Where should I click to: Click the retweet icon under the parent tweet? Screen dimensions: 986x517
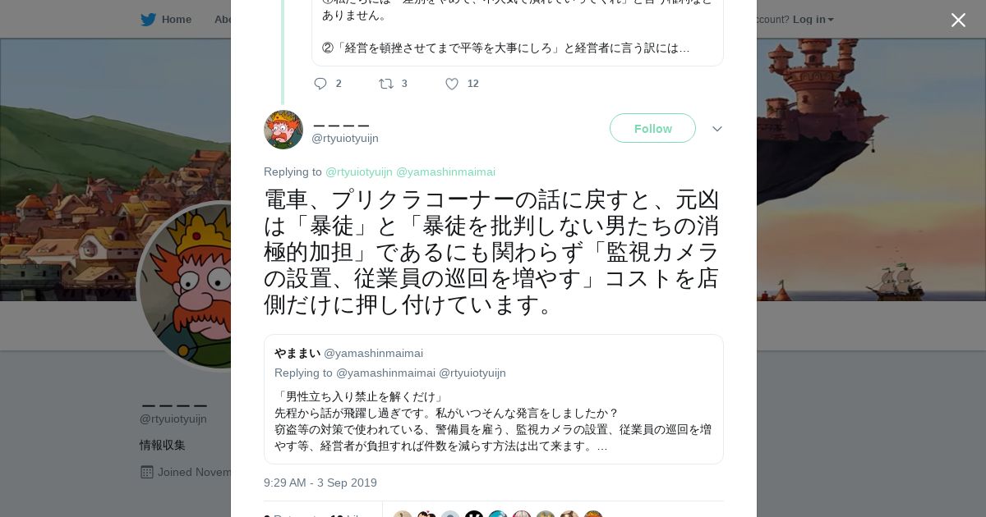[385, 84]
